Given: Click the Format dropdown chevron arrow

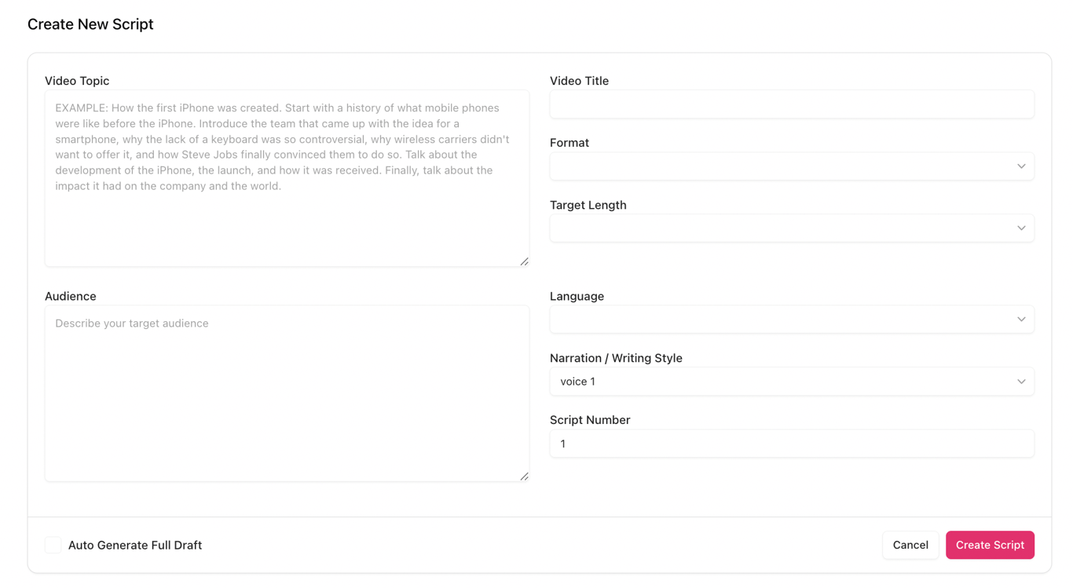Looking at the screenshot, I should click(x=1021, y=166).
